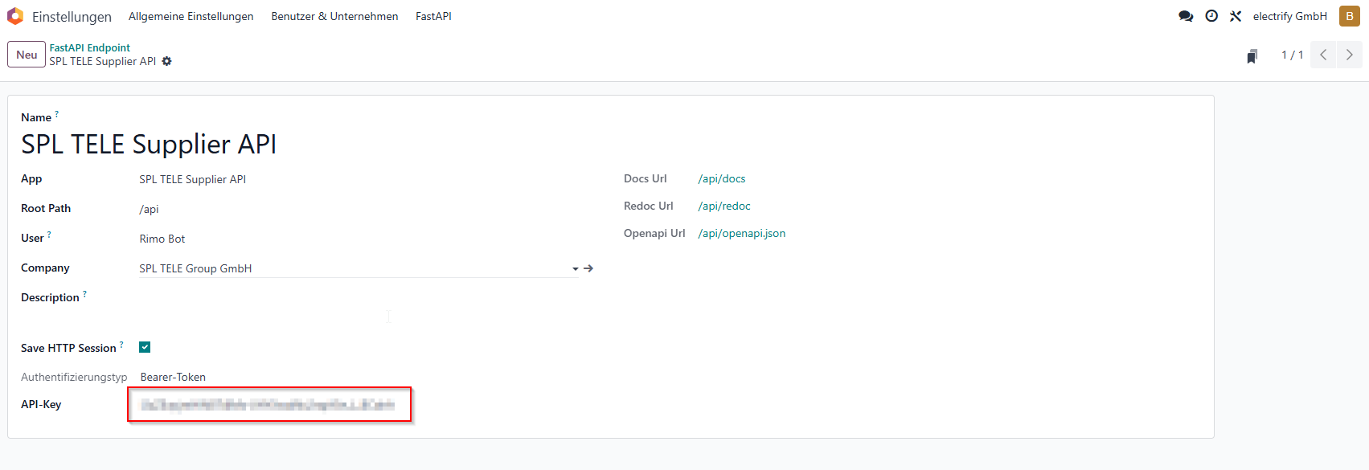Click the Bearer-Token authentication value
Image resolution: width=1369 pixels, height=470 pixels.
[173, 377]
